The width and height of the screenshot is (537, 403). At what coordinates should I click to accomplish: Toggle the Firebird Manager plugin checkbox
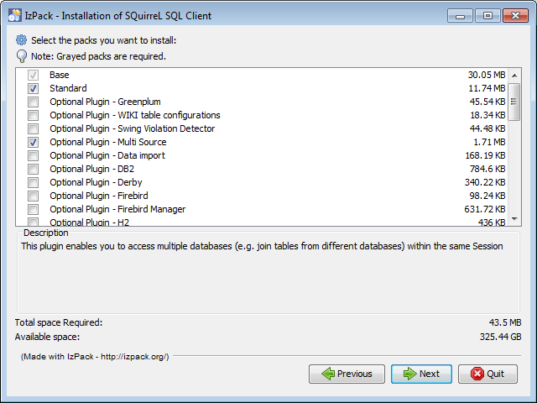(x=33, y=209)
